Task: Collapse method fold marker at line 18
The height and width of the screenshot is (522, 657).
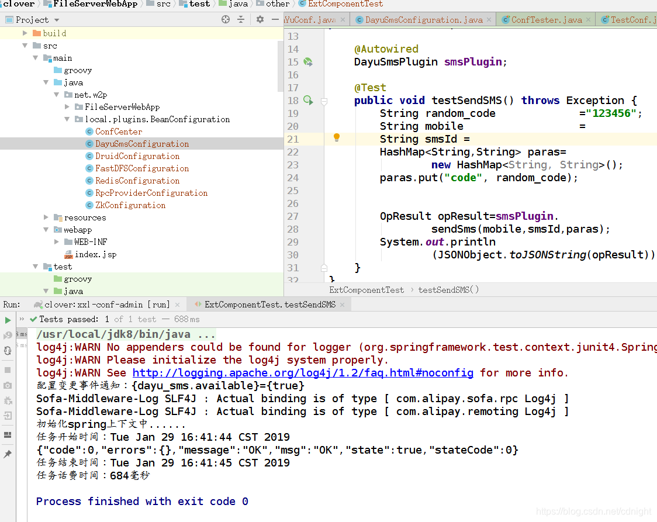Action: point(324,101)
